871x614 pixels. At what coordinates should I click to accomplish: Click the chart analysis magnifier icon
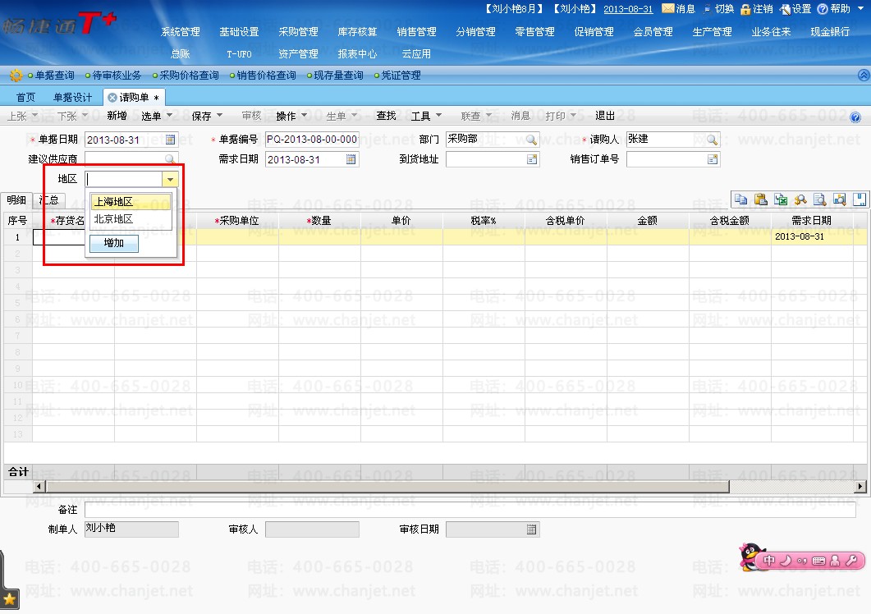pos(839,199)
